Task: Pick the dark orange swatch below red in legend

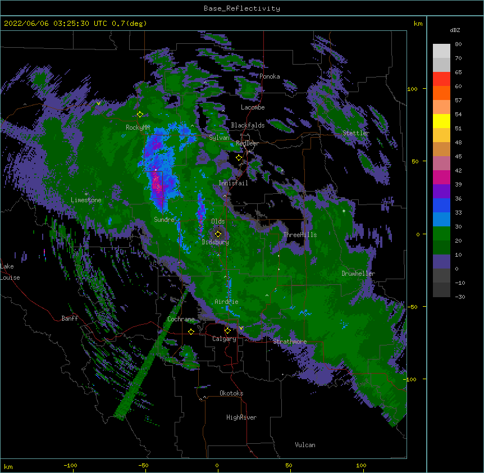Action: [441, 93]
